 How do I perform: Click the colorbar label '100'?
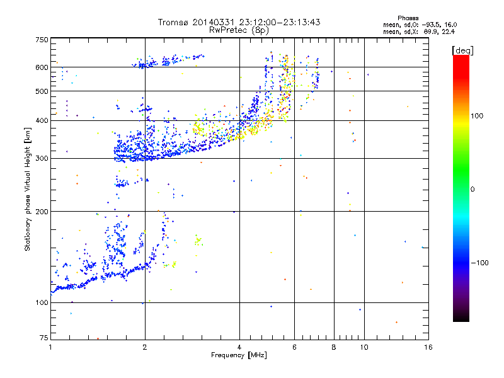coord(477,116)
